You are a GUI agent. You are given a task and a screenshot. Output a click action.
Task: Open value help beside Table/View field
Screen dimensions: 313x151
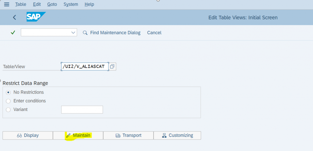(112, 67)
